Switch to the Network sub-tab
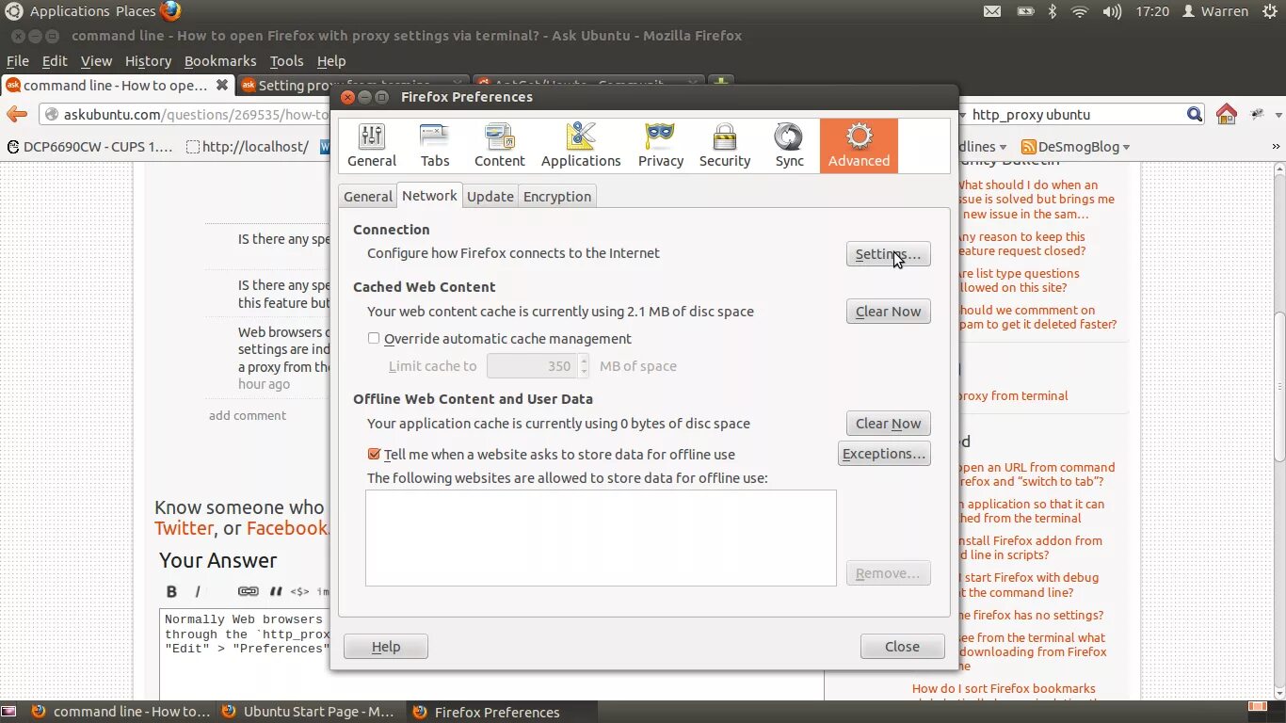1286x723 pixels. coord(429,195)
